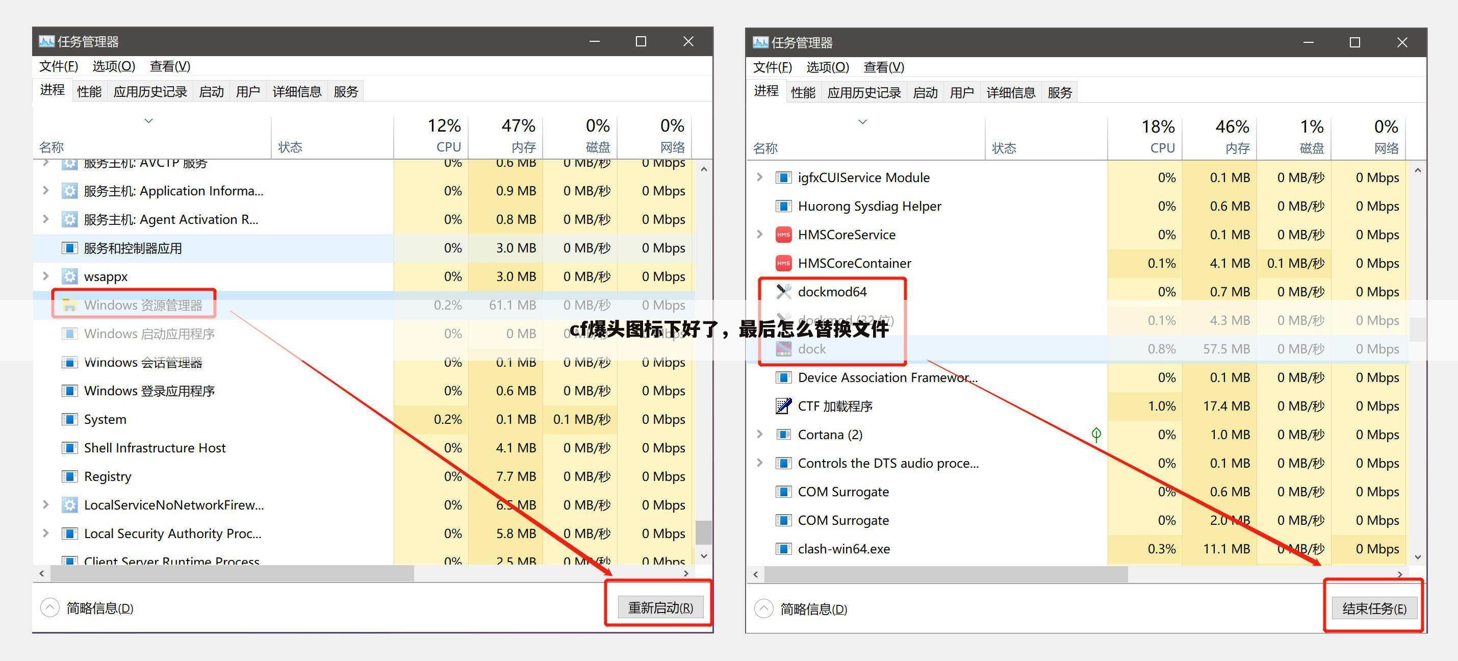The width and height of the screenshot is (1458, 661).
Task: Select the Windows 资源管理器 folder icon
Action: coord(69,304)
